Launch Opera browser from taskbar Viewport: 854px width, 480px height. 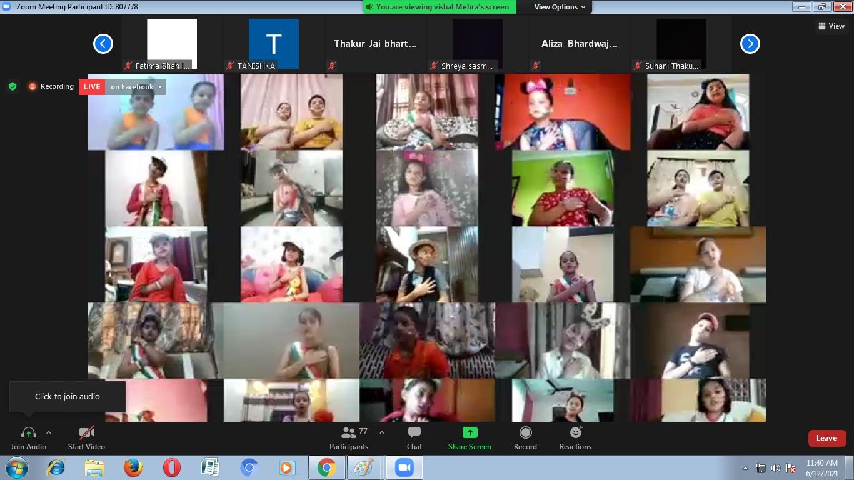(171, 467)
